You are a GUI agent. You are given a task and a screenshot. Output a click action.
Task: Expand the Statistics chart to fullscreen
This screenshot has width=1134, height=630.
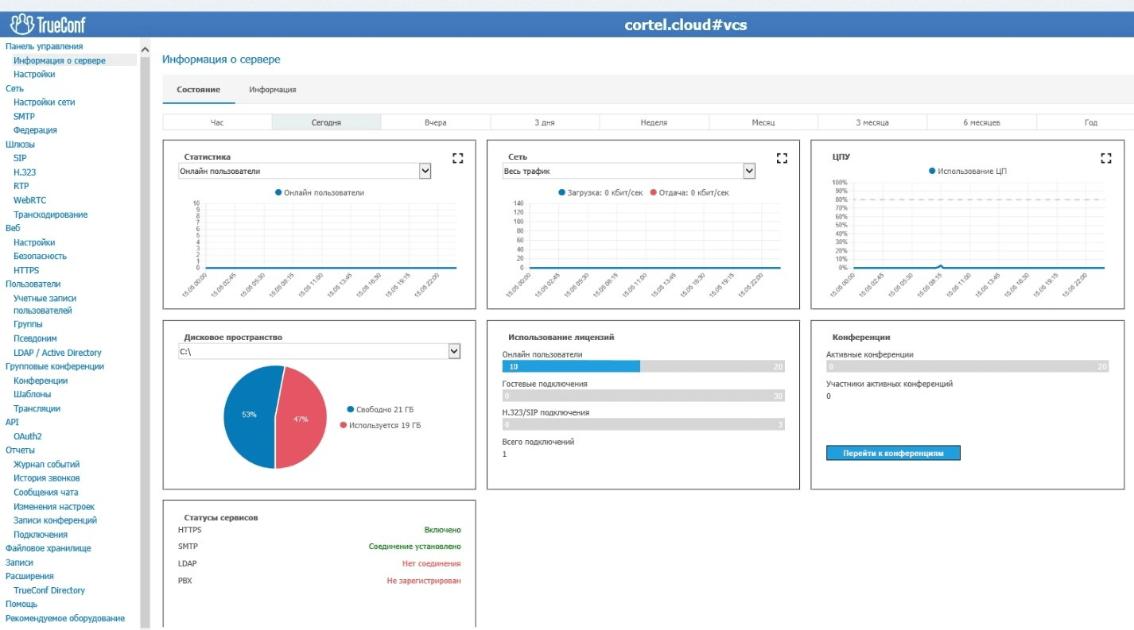point(457,158)
